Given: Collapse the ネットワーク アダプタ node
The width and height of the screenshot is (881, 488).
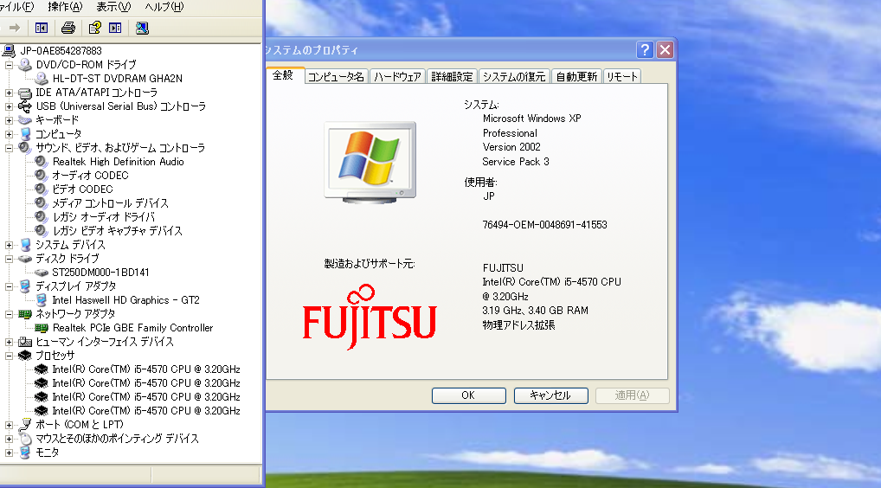Looking at the screenshot, I should click(x=9, y=314).
